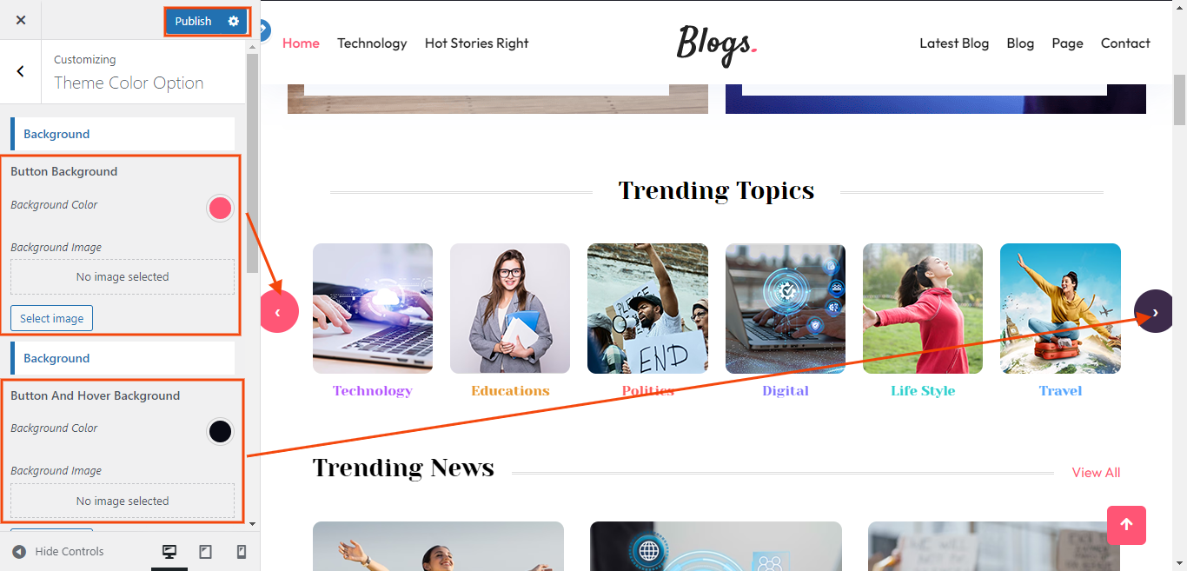Select image for Button Background
The image size is (1187, 571).
(x=51, y=318)
